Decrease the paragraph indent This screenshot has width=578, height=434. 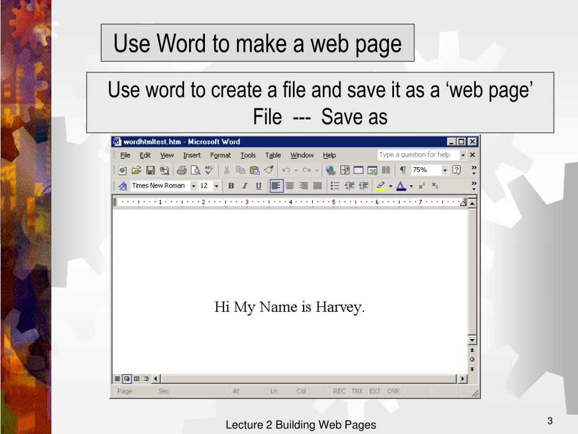(349, 185)
